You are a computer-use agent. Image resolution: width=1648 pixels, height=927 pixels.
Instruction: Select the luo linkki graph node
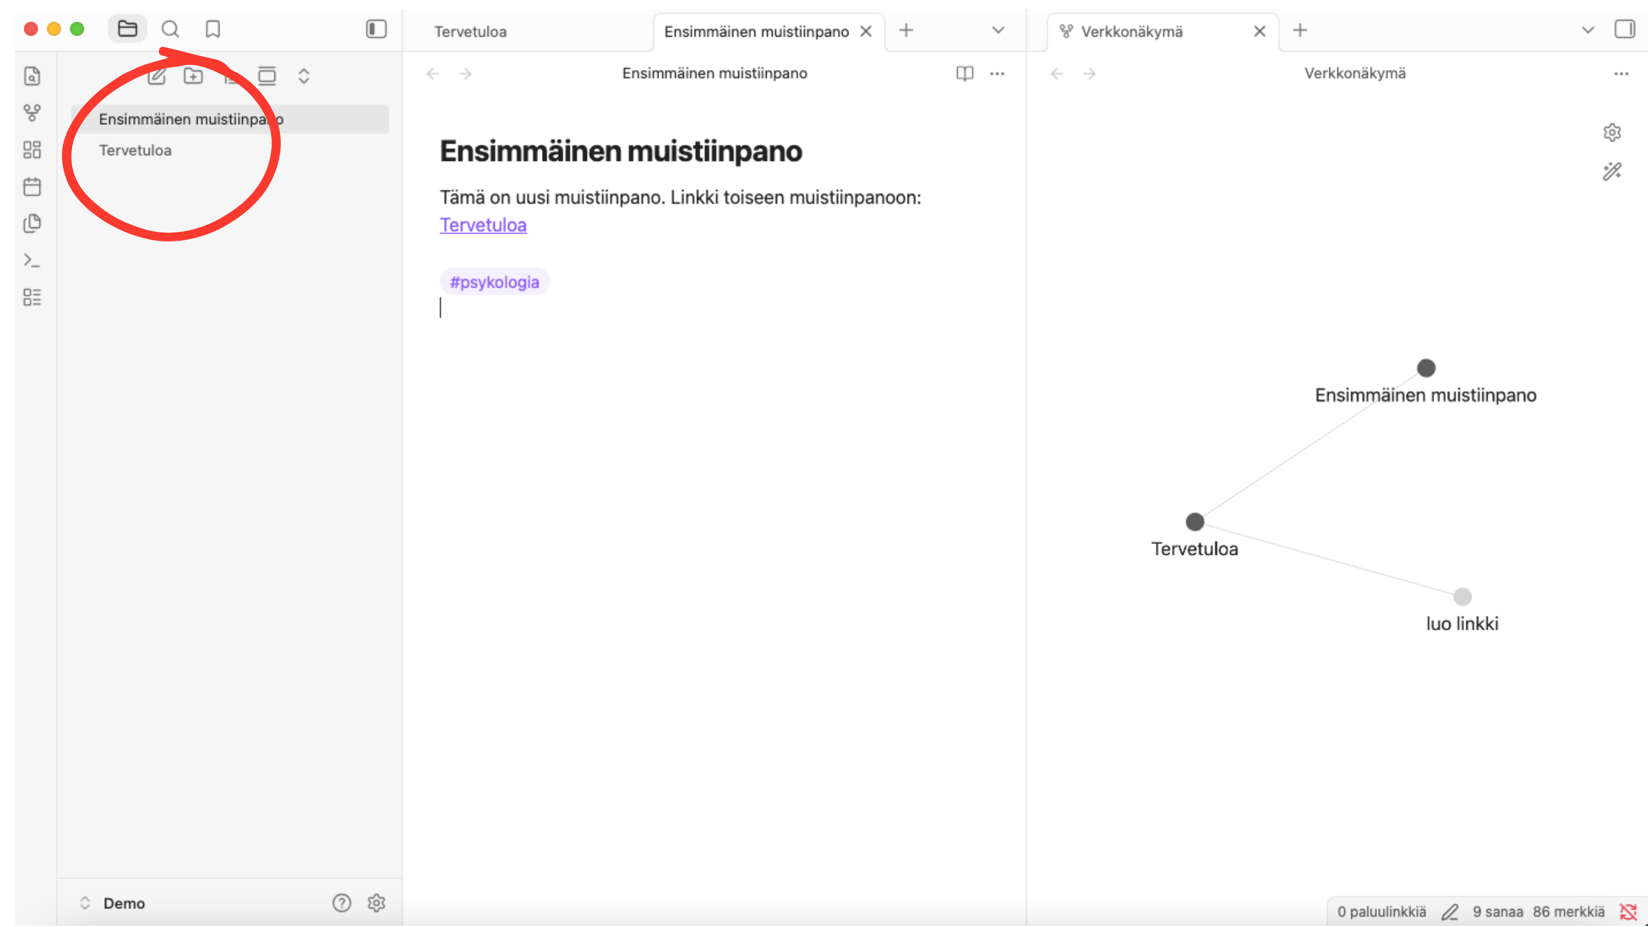pyautogui.click(x=1462, y=597)
